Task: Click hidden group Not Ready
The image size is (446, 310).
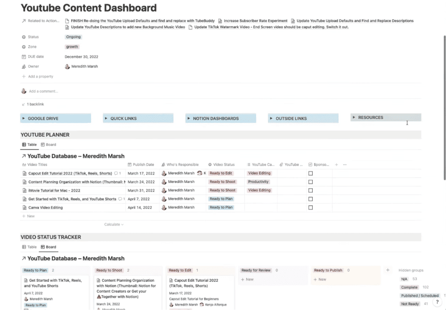Action: pyautogui.click(x=410, y=304)
